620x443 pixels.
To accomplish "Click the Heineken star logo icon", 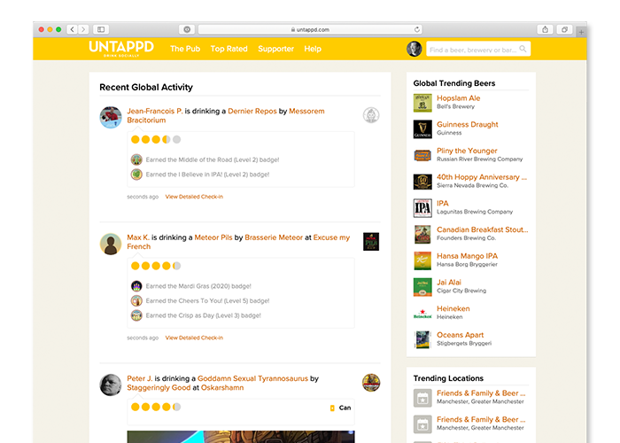I will (x=422, y=314).
